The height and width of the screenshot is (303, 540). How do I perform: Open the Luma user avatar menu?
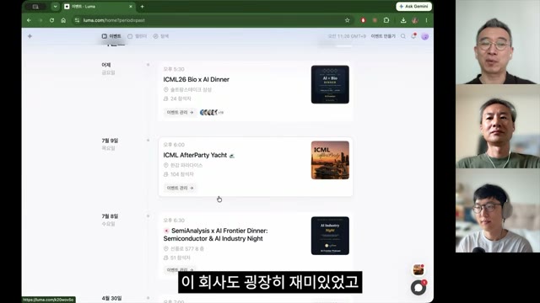pos(424,36)
